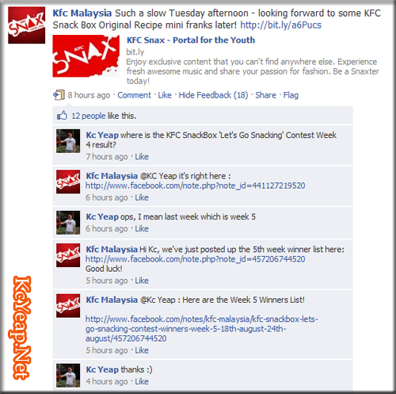The height and width of the screenshot is (394, 396).
Task: Click Kc Yeap's avatar on 'thanks :)' comment
Action: pos(68,376)
